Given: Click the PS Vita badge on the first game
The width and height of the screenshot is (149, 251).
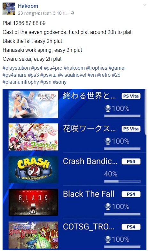Looking at the screenshot, I should click(x=131, y=96).
